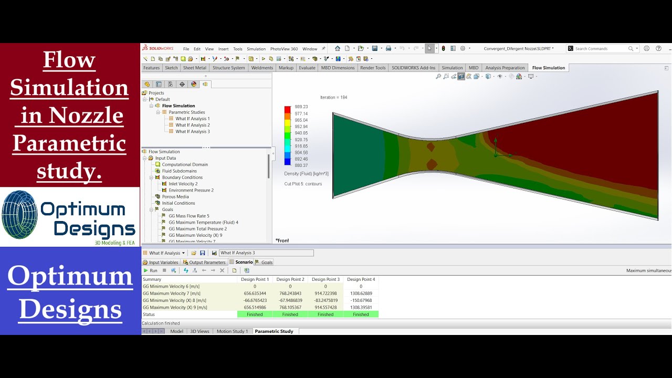Image resolution: width=672 pixels, height=378 pixels.
Task: Collapse the Goals tree node
Action: click(151, 209)
